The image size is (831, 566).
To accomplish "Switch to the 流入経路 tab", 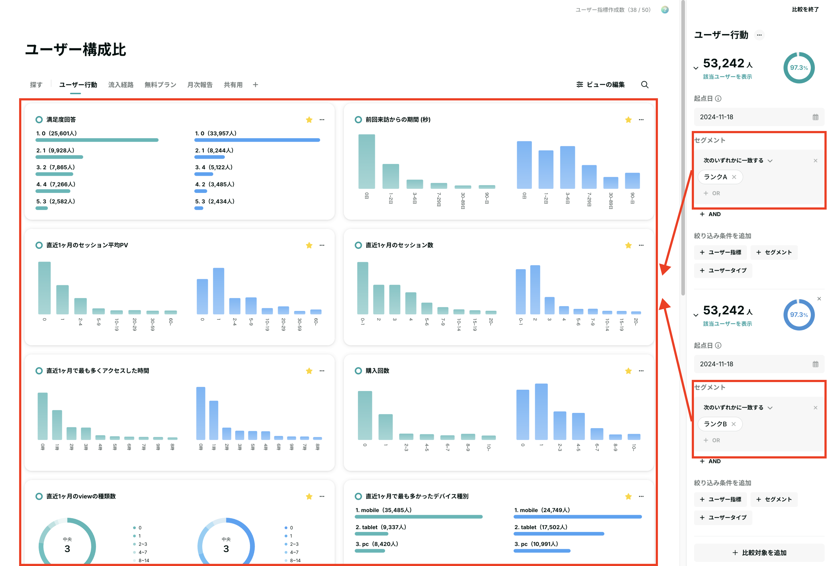I will tap(121, 85).
